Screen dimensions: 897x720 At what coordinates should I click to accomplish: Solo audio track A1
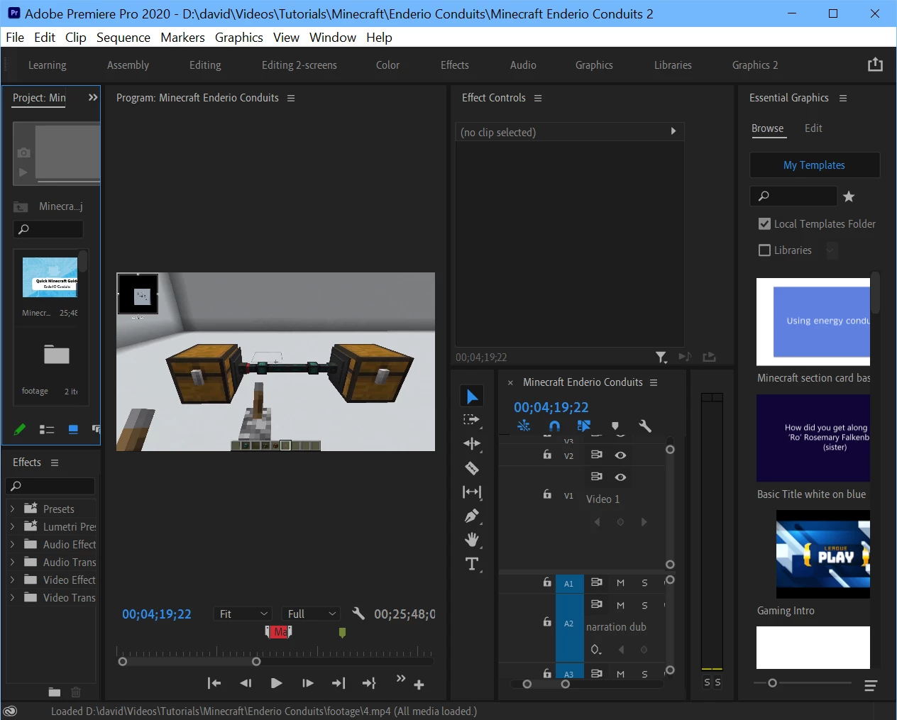[x=644, y=582]
